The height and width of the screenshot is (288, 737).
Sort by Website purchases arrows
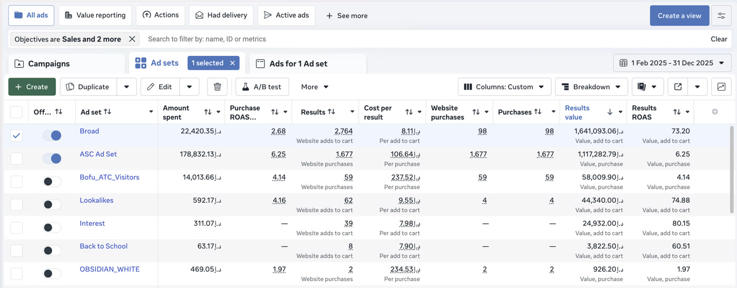click(x=476, y=112)
